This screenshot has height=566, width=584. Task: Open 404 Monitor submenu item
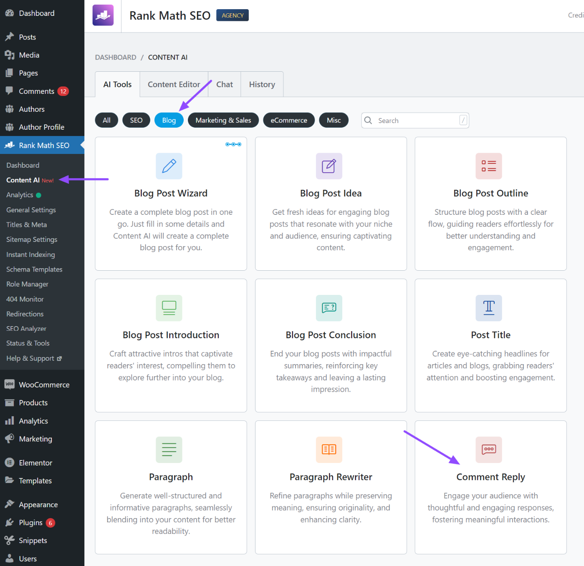pyautogui.click(x=25, y=299)
